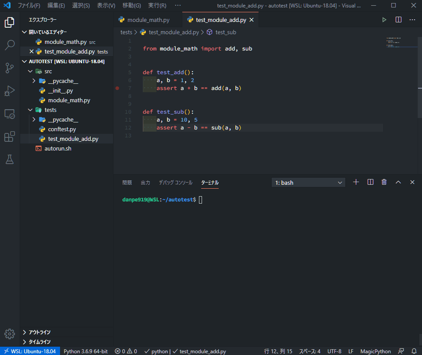Image resolution: width=422 pixels, height=355 pixels.
Task: Run the Python file with play icon
Action: (384, 20)
